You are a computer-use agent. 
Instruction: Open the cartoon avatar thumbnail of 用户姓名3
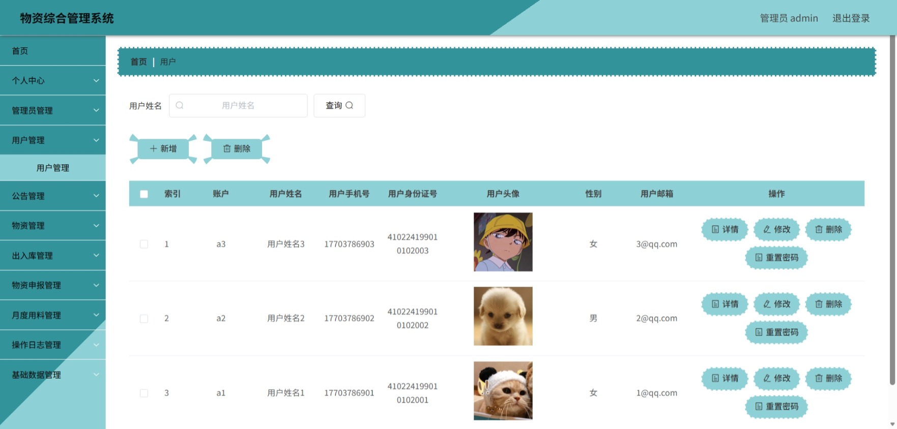(503, 242)
